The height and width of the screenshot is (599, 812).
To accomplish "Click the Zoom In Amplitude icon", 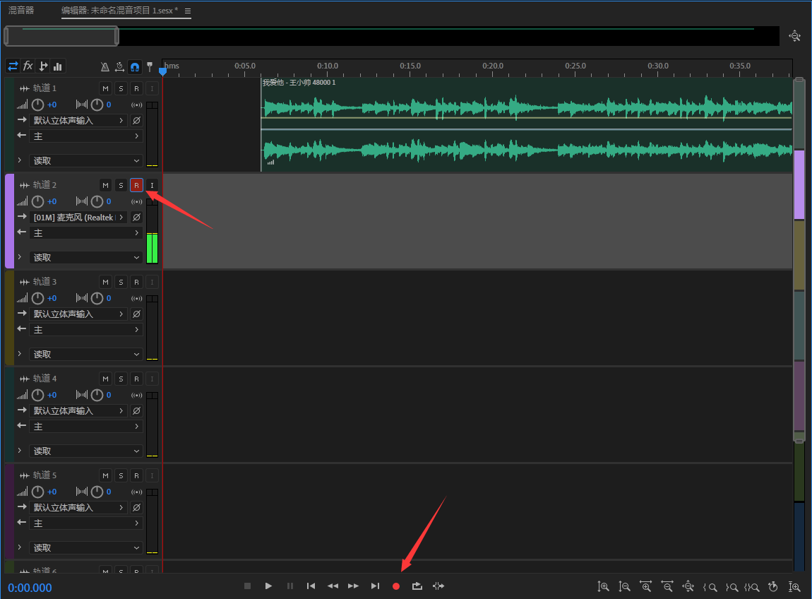I will tap(604, 586).
